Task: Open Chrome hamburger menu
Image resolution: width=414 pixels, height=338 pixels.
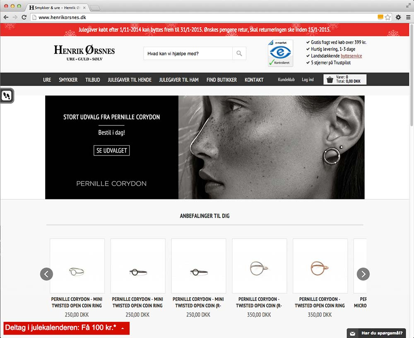Action: point(408,17)
